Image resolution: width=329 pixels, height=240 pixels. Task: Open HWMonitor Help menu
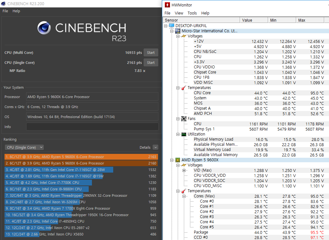click(205, 13)
